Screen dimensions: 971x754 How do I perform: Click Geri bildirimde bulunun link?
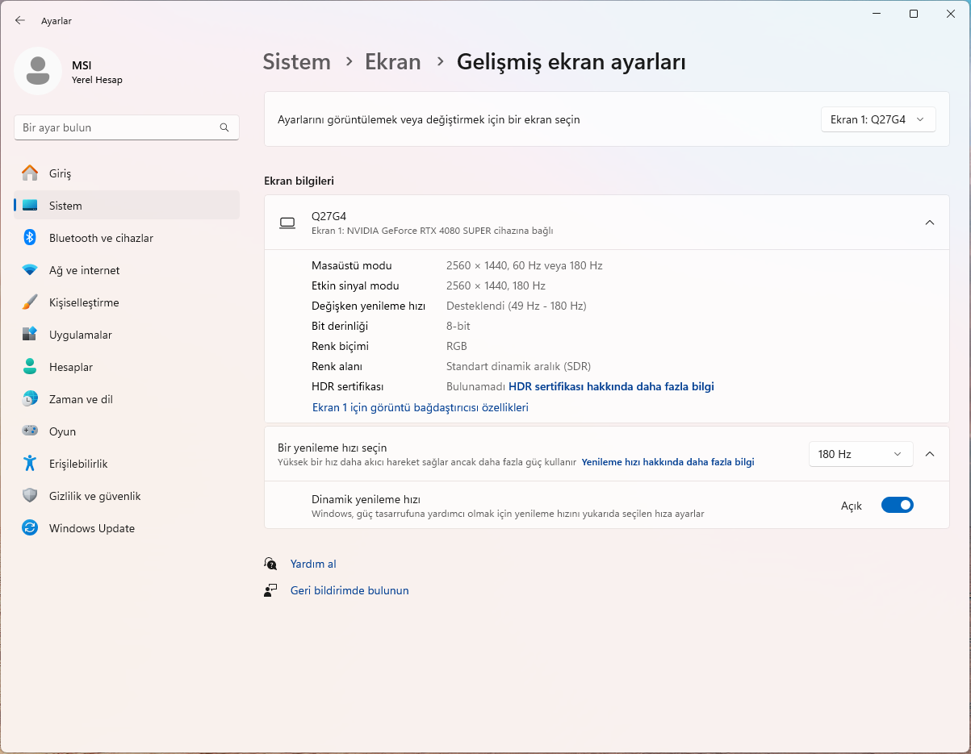pos(349,590)
